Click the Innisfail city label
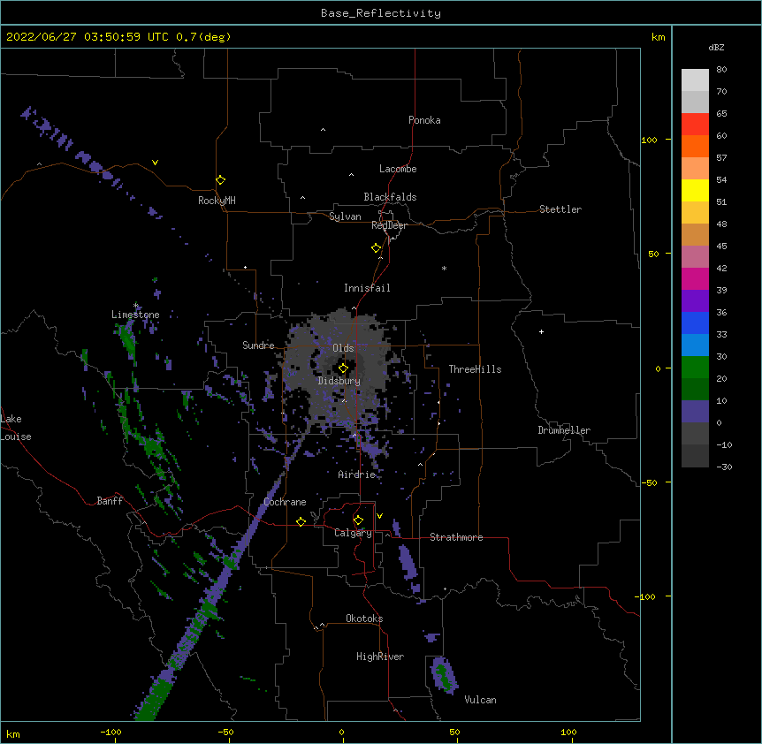 point(367,288)
